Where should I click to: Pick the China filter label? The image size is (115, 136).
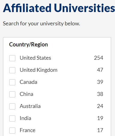[26, 94]
